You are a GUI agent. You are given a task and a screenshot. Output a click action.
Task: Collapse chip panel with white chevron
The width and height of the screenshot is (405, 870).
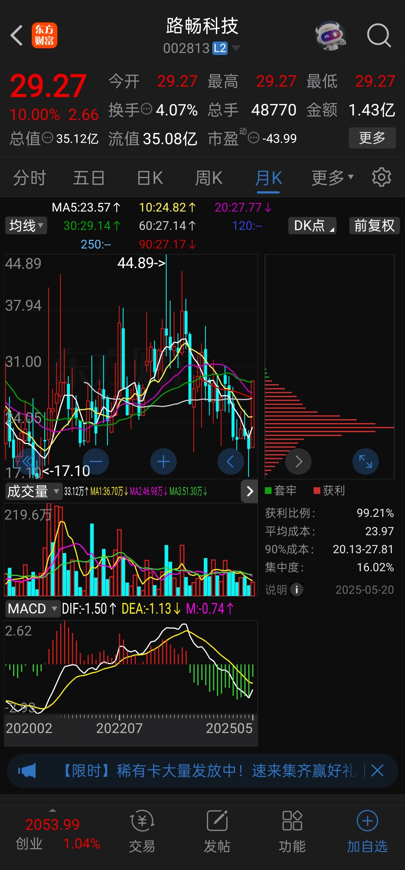(x=250, y=491)
